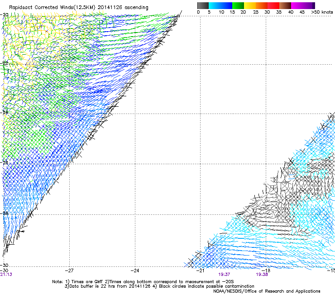This screenshot has height=294, width=335.
Task: Click the 19:37 purple time label
Action: coord(224,275)
